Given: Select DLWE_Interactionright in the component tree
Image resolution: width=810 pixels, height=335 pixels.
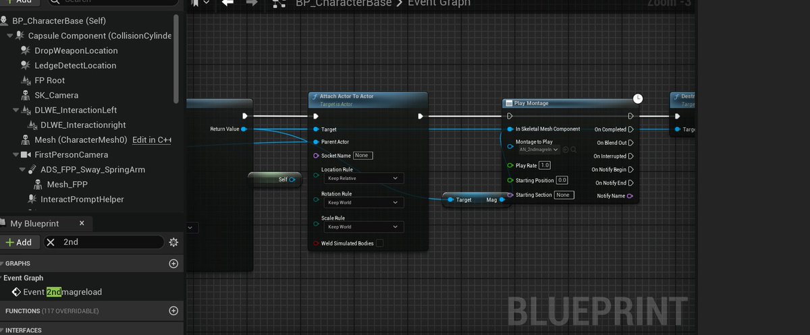Looking at the screenshot, I should 83,125.
